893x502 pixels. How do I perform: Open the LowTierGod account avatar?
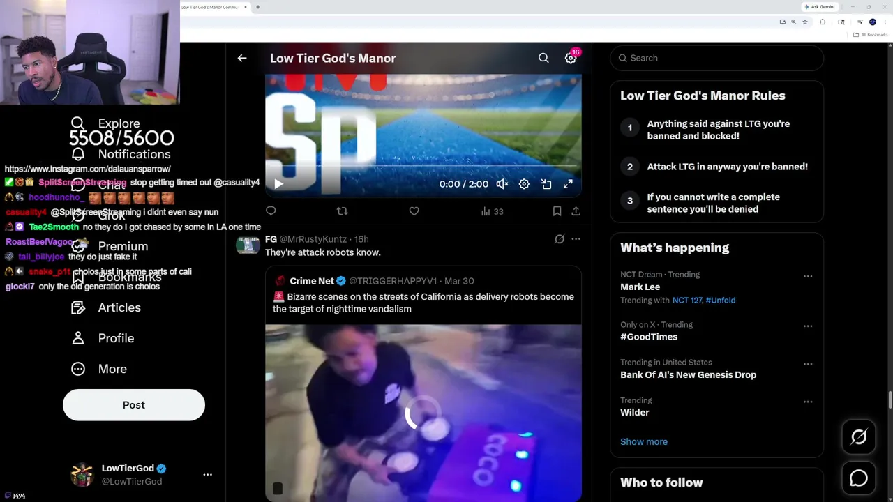pos(82,475)
